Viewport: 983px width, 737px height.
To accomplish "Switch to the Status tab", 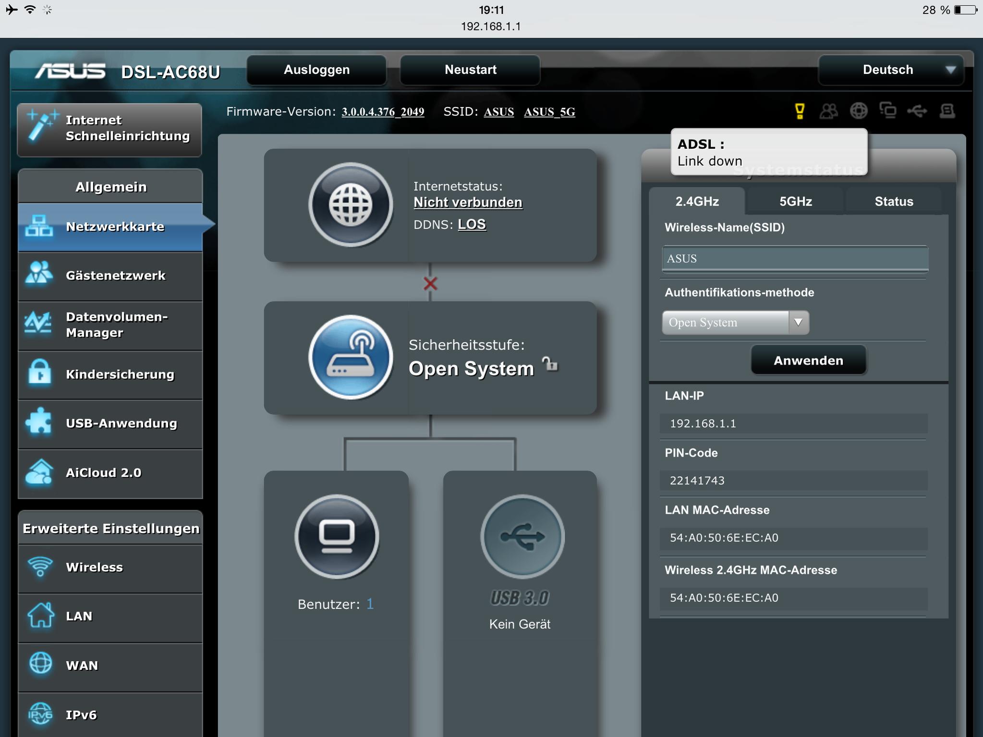I will pyautogui.click(x=893, y=201).
